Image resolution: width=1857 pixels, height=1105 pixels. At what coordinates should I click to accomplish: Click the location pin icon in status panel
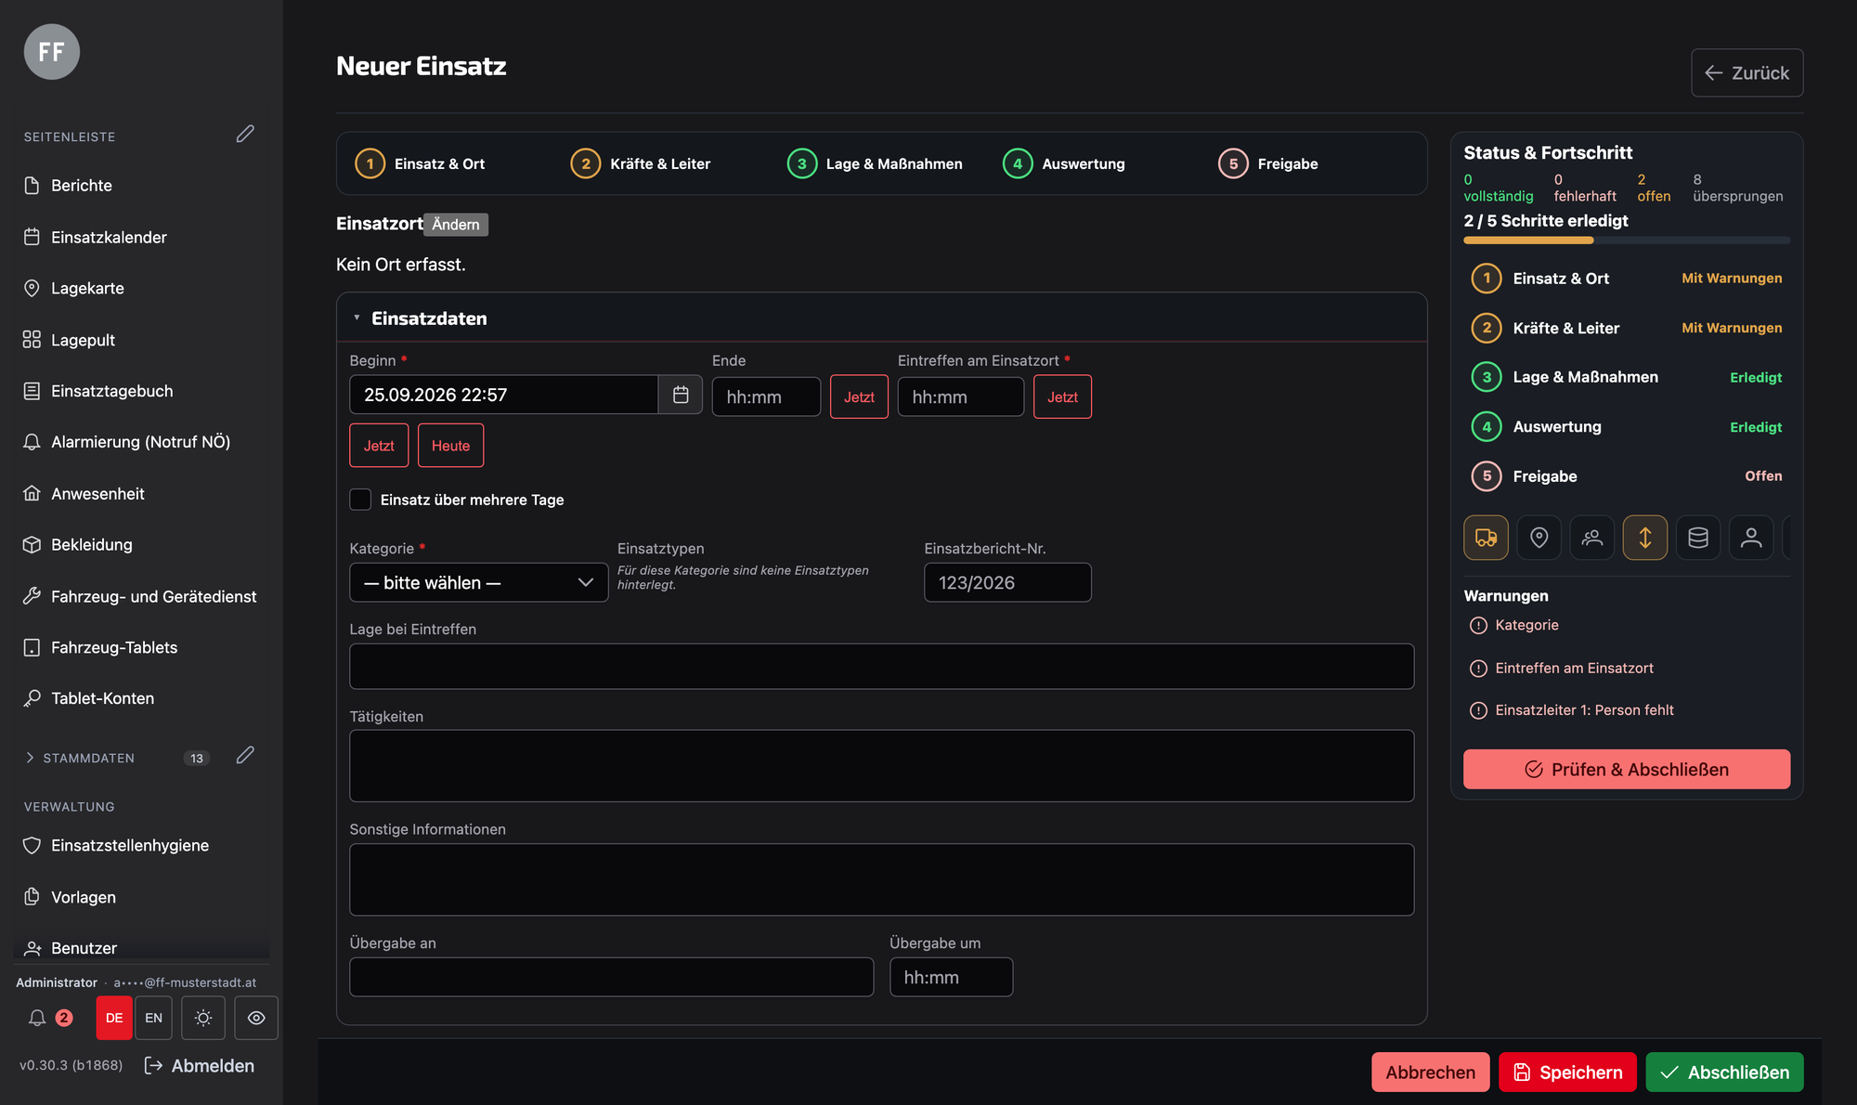1539,538
